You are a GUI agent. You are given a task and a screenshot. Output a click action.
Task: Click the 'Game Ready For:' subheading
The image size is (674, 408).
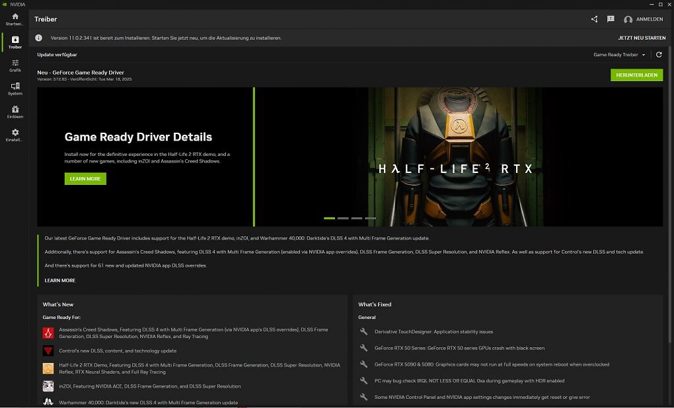click(61, 318)
